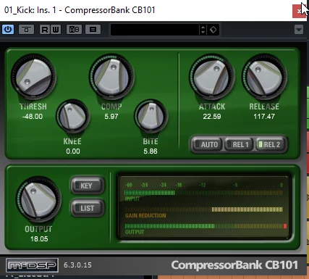Screen dimensions: 309x279
Task: Enable the KEY sidechain button
Action: point(87,186)
